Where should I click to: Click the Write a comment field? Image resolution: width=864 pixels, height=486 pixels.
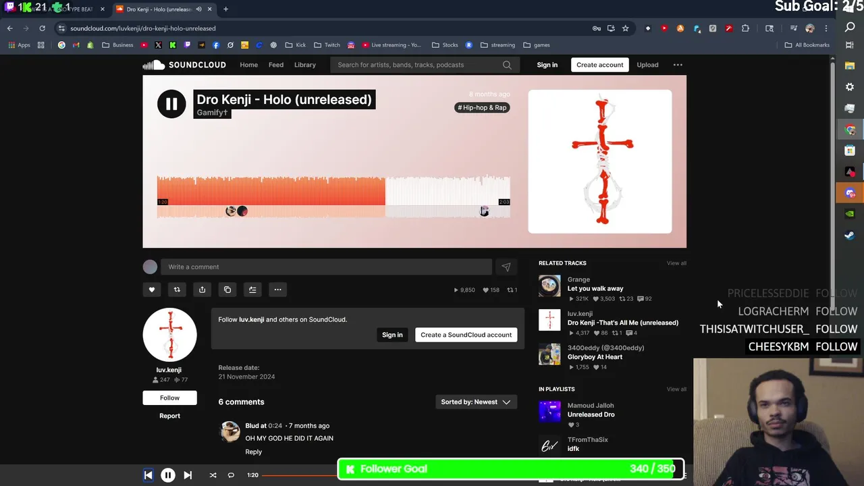click(x=327, y=267)
